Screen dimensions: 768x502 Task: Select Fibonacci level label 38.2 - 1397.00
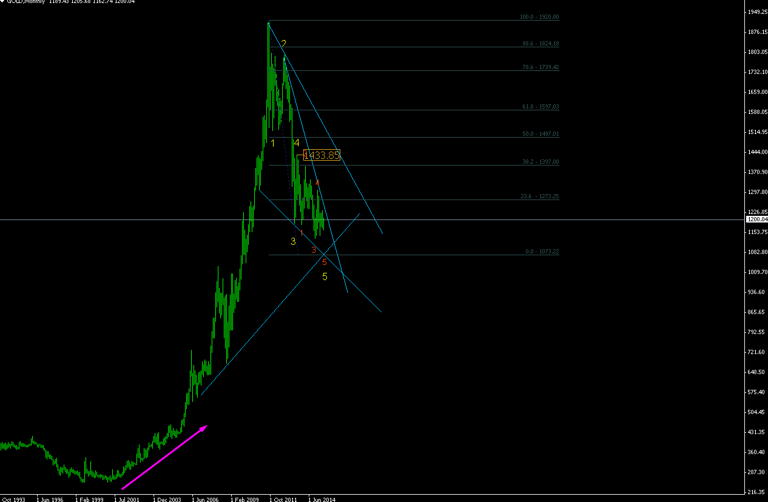539,162
